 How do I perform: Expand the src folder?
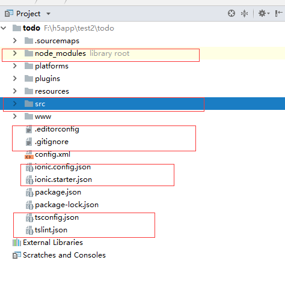coord(14,104)
